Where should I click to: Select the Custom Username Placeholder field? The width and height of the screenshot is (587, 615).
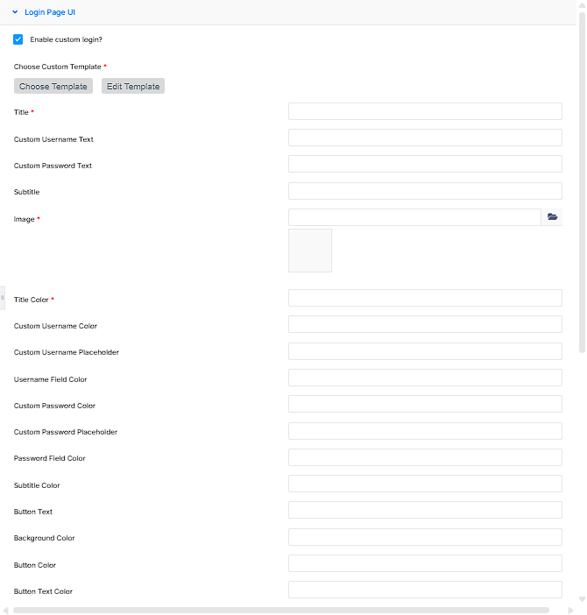(425, 351)
